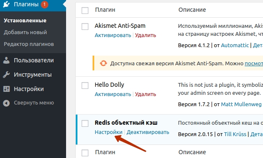Screen dimensions: 263x158
Task: Click the red update badge next to Плагины
Action: (45, 4)
